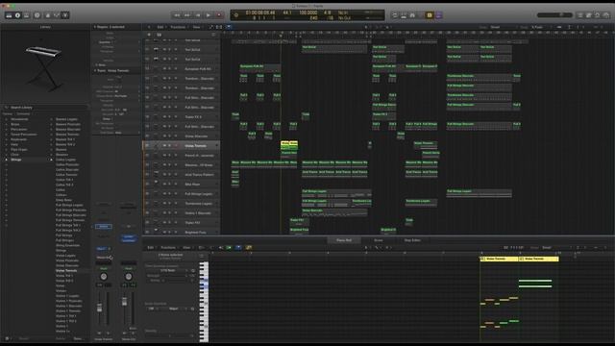Open the Drag mode dropdown in tracks area

click(x=540, y=27)
